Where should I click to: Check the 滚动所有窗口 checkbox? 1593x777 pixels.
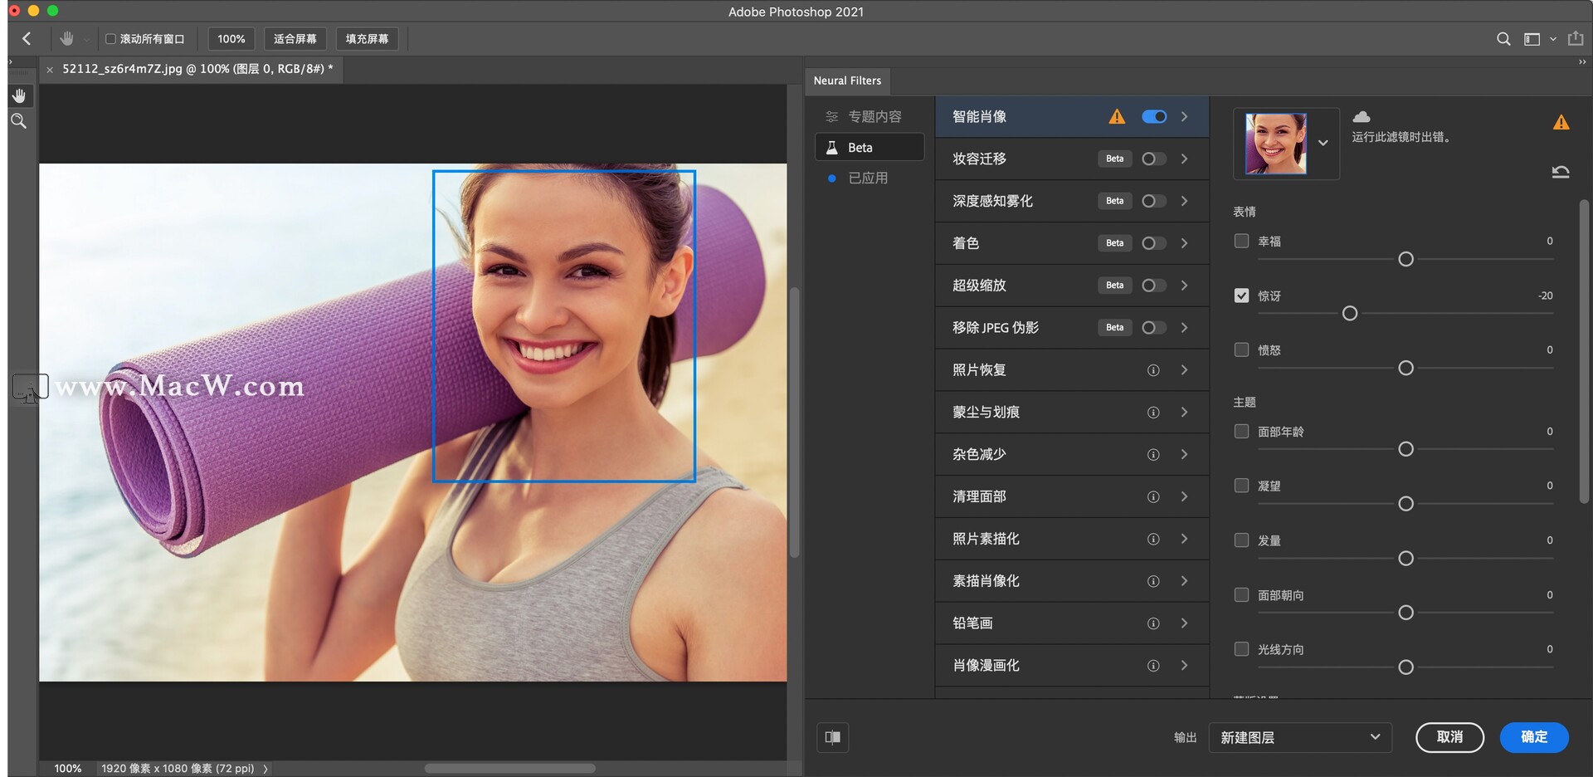tap(109, 38)
